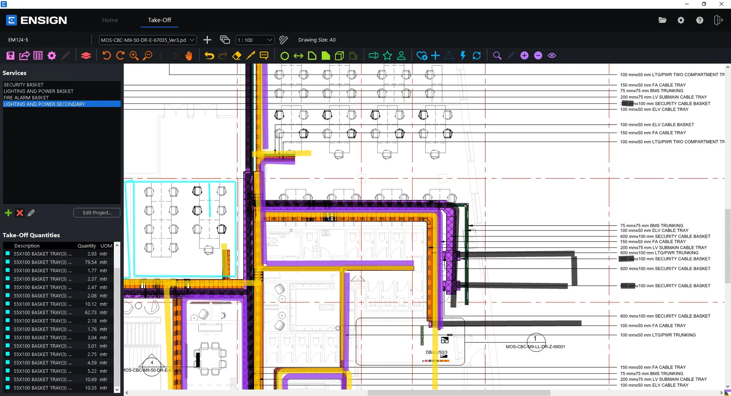The height and width of the screenshot is (396, 731).
Task: Toggle the purple eye visibility icon
Action: tap(552, 56)
